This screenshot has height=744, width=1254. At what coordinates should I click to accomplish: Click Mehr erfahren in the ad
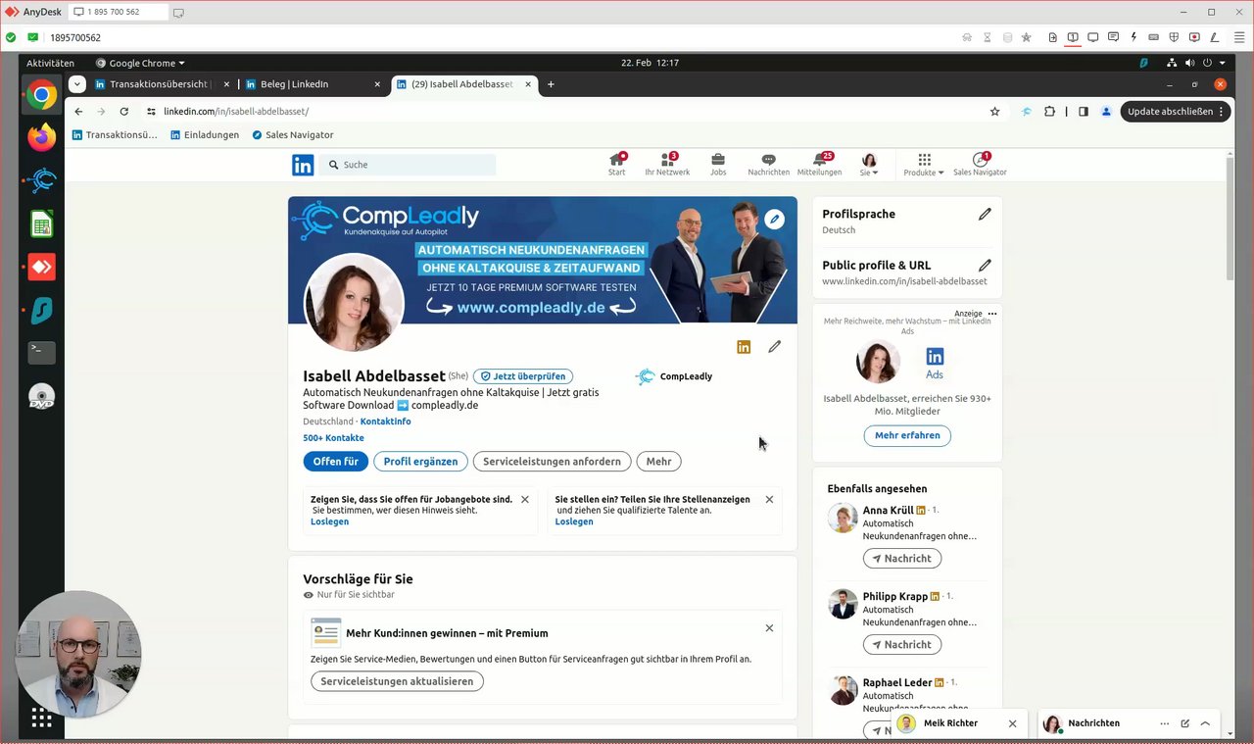(x=907, y=435)
